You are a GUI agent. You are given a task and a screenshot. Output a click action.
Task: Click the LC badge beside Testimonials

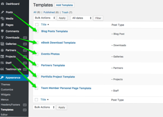25,69
